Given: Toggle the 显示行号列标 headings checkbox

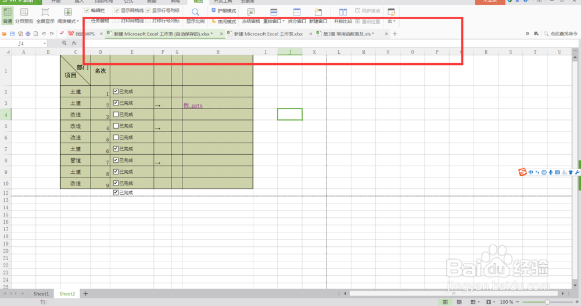Looking at the screenshot, I should (x=148, y=10).
